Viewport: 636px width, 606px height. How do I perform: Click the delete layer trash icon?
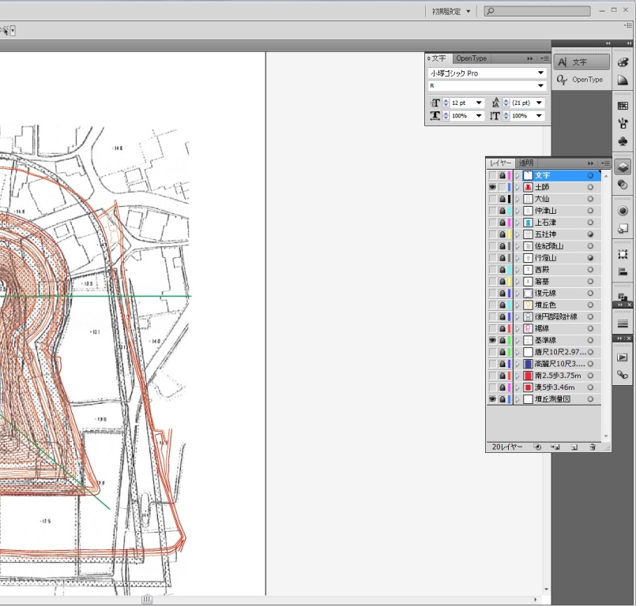[x=592, y=447]
